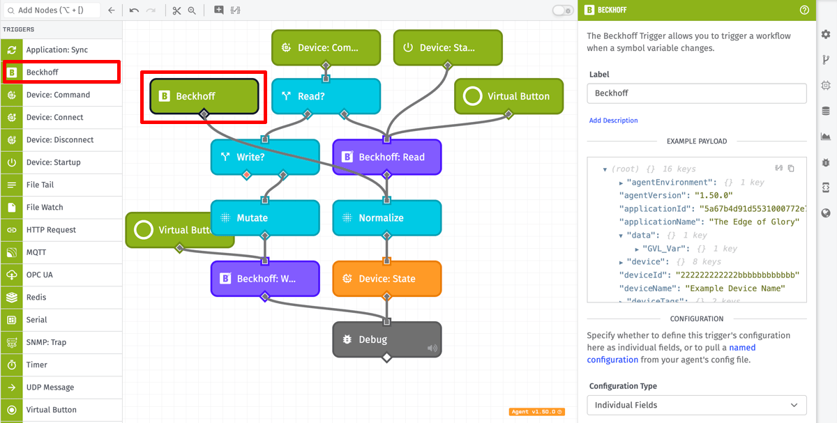Click the Serial trigger icon
The width and height of the screenshot is (837, 423).
click(x=12, y=320)
